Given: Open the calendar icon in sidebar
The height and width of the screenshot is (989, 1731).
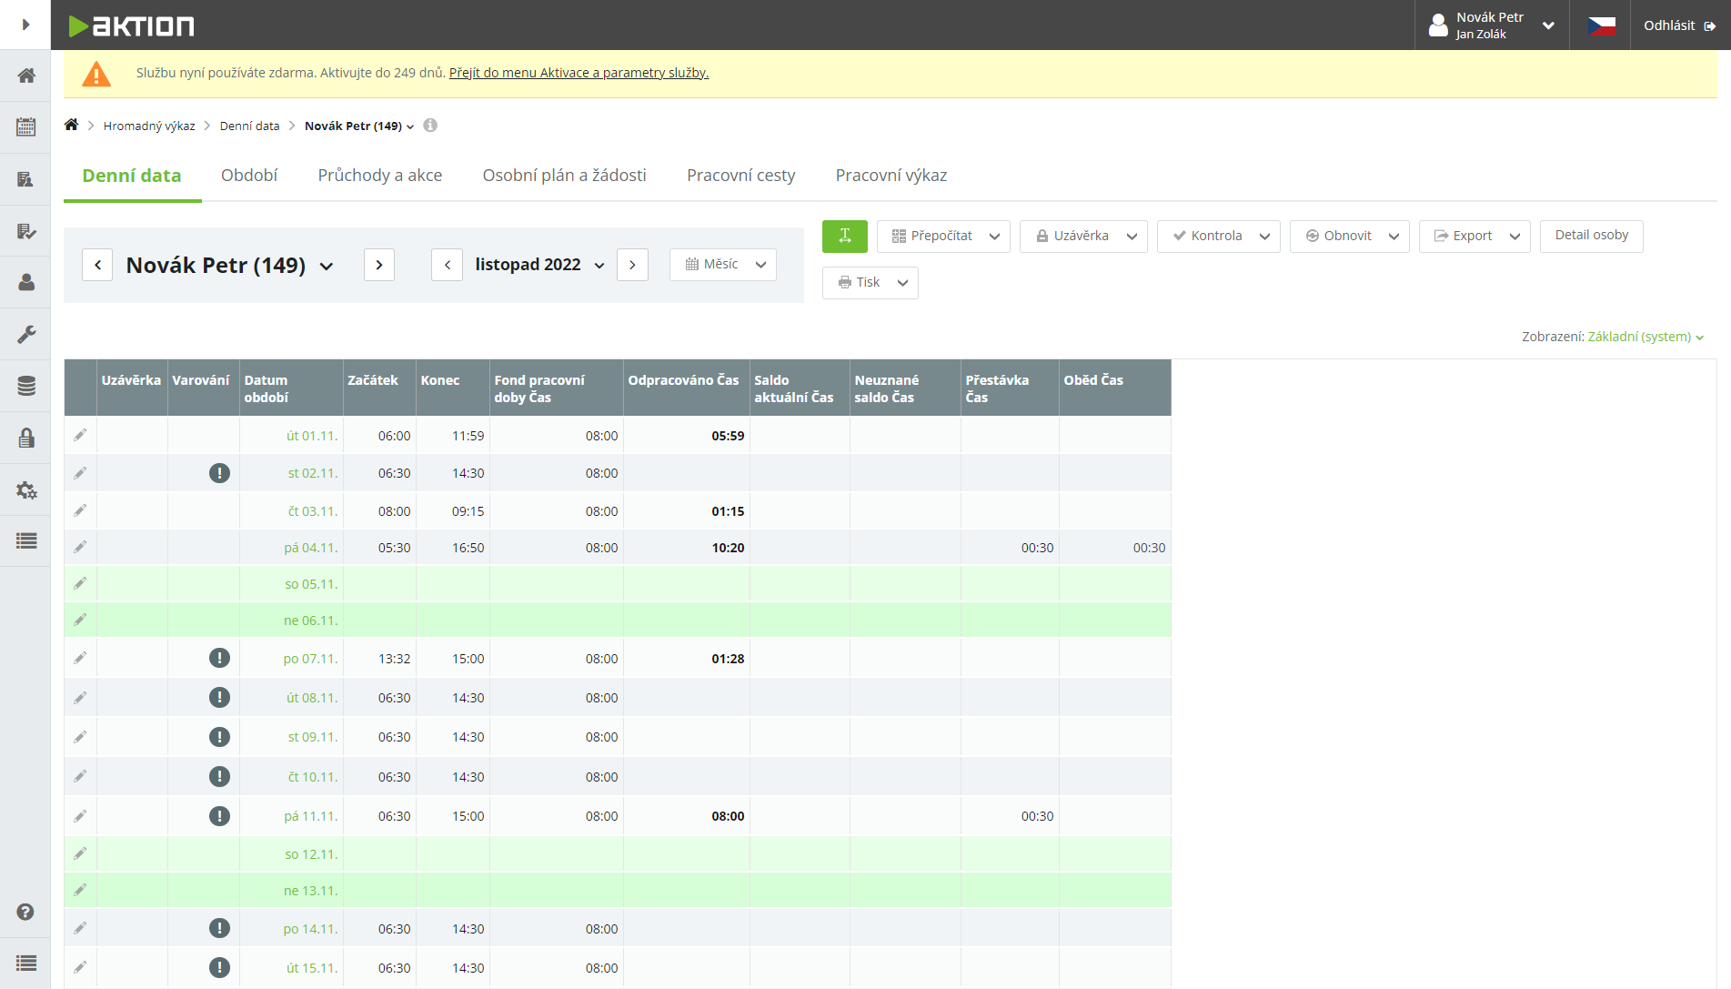Looking at the screenshot, I should 25,127.
